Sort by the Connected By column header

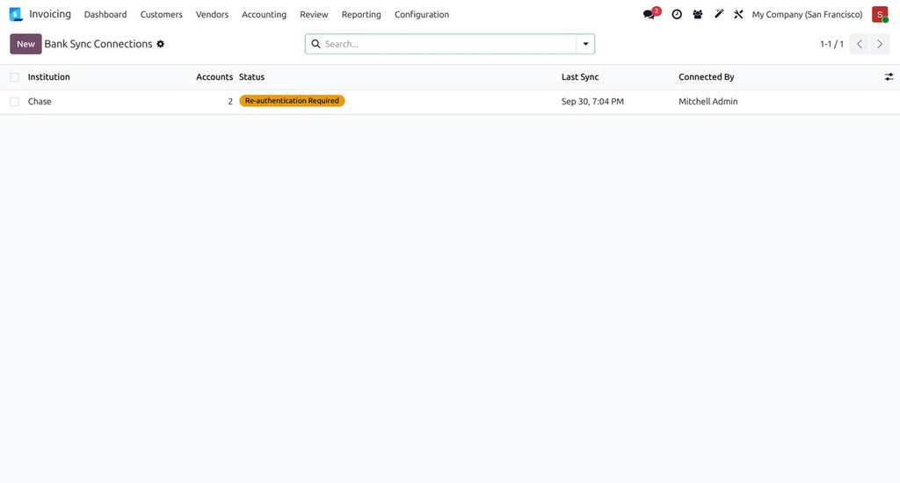pyautogui.click(x=706, y=77)
